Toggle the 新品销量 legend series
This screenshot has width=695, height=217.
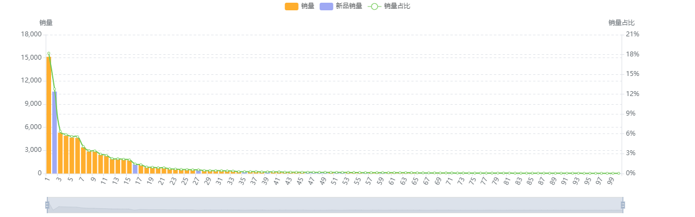[341, 6]
